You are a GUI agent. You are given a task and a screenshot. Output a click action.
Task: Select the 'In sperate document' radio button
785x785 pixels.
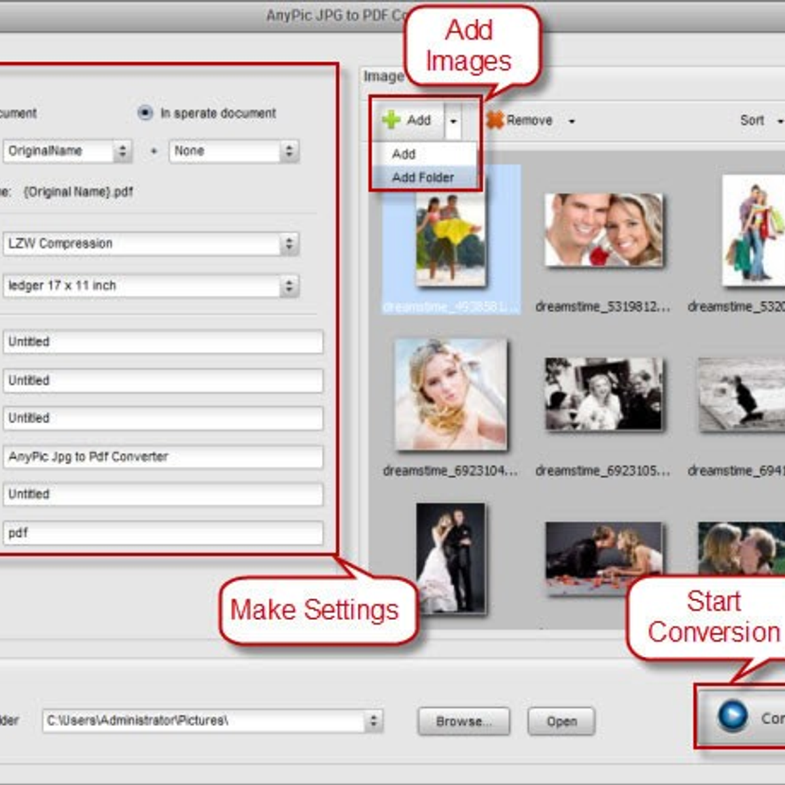[145, 113]
